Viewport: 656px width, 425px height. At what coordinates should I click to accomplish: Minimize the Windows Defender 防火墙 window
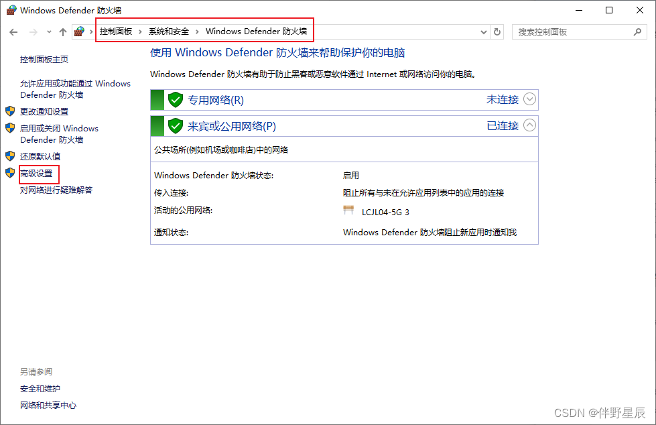[x=579, y=10]
